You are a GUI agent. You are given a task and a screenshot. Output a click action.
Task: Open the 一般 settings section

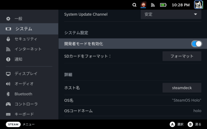(x=29, y=19)
